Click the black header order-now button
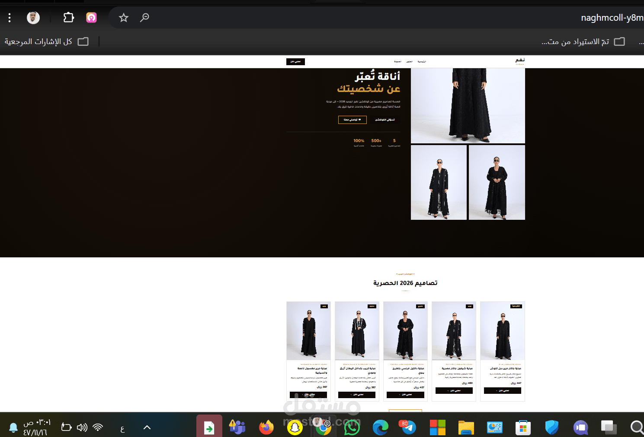This screenshot has width=644, height=437. [x=295, y=62]
